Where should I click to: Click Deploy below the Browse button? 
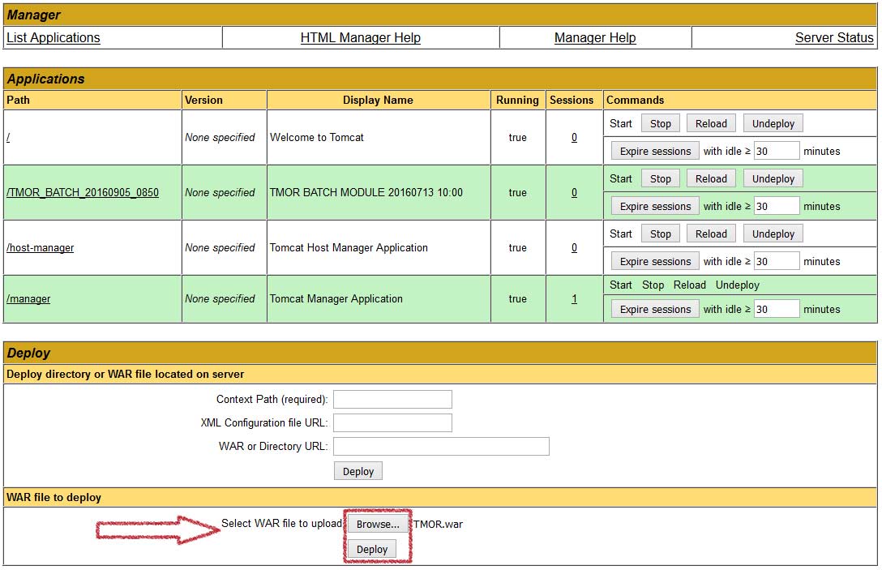pos(372,549)
